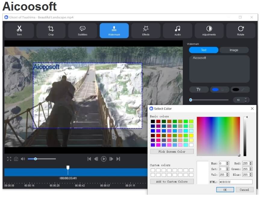The image size is (260, 197).
Task: Click the brightness value strip
Action: pyautogui.click(x=245, y=136)
